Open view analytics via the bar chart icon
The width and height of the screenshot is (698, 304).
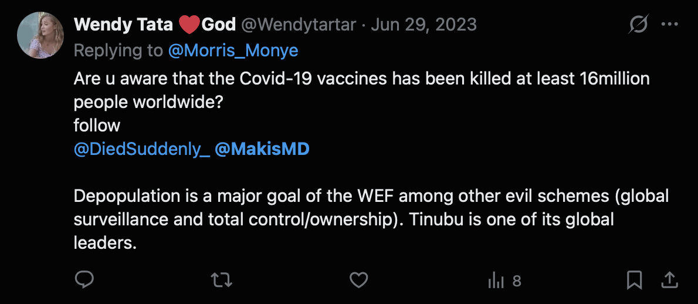pyautogui.click(x=496, y=281)
